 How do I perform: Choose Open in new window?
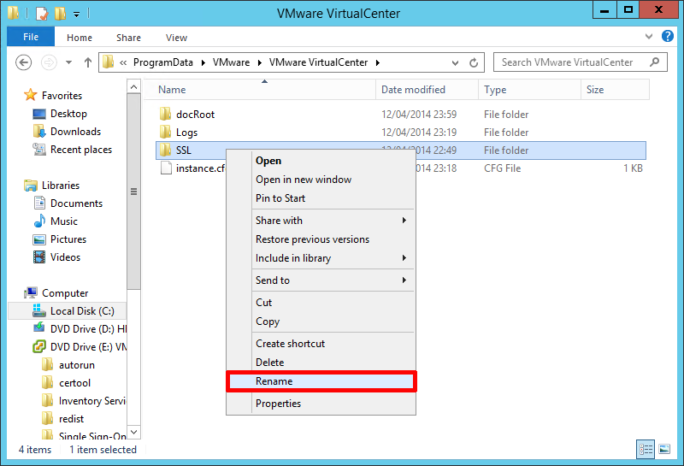(321, 180)
